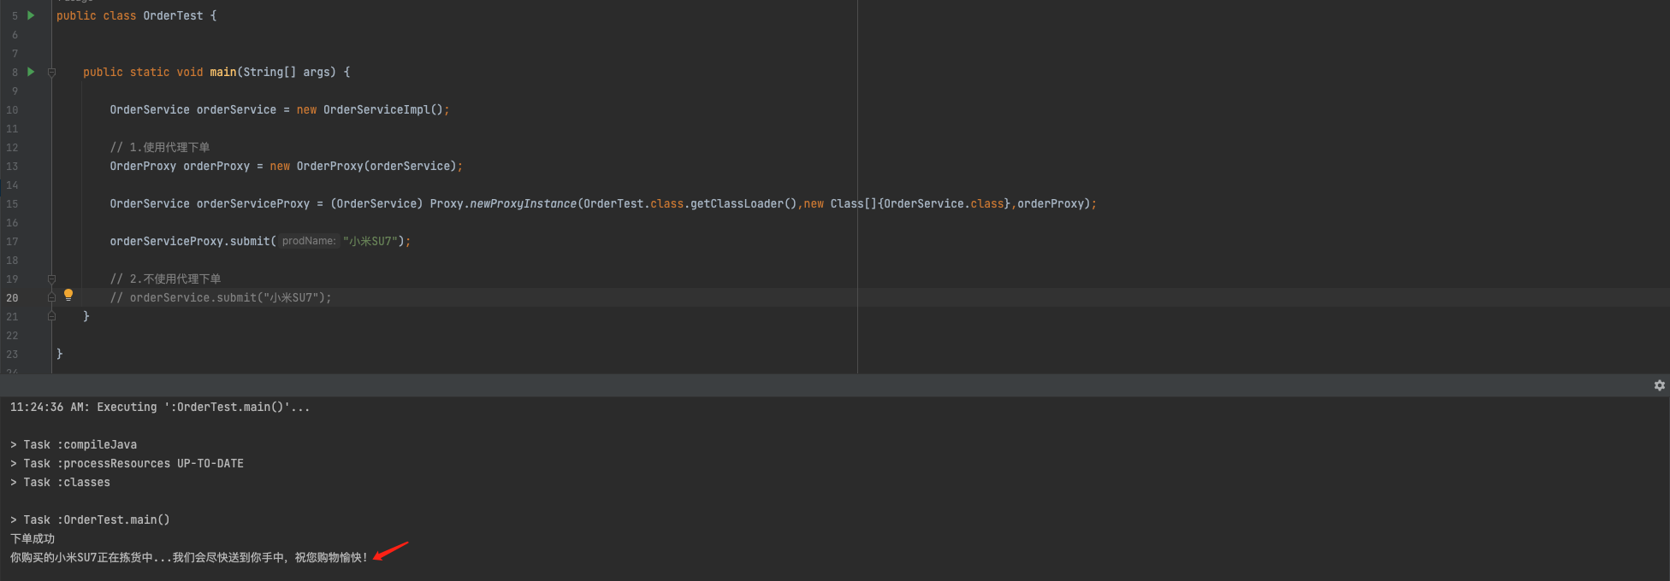Click fold end marker on line 21

pyautogui.click(x=51, y=316)
